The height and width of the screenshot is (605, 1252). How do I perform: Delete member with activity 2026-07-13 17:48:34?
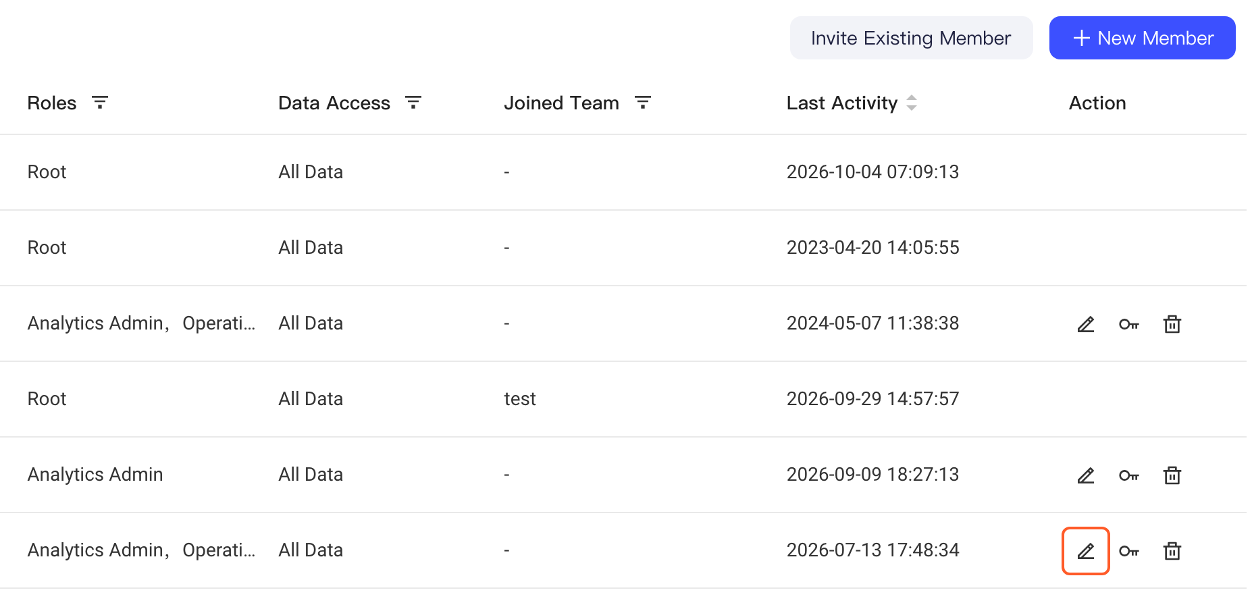point(1172,551)
